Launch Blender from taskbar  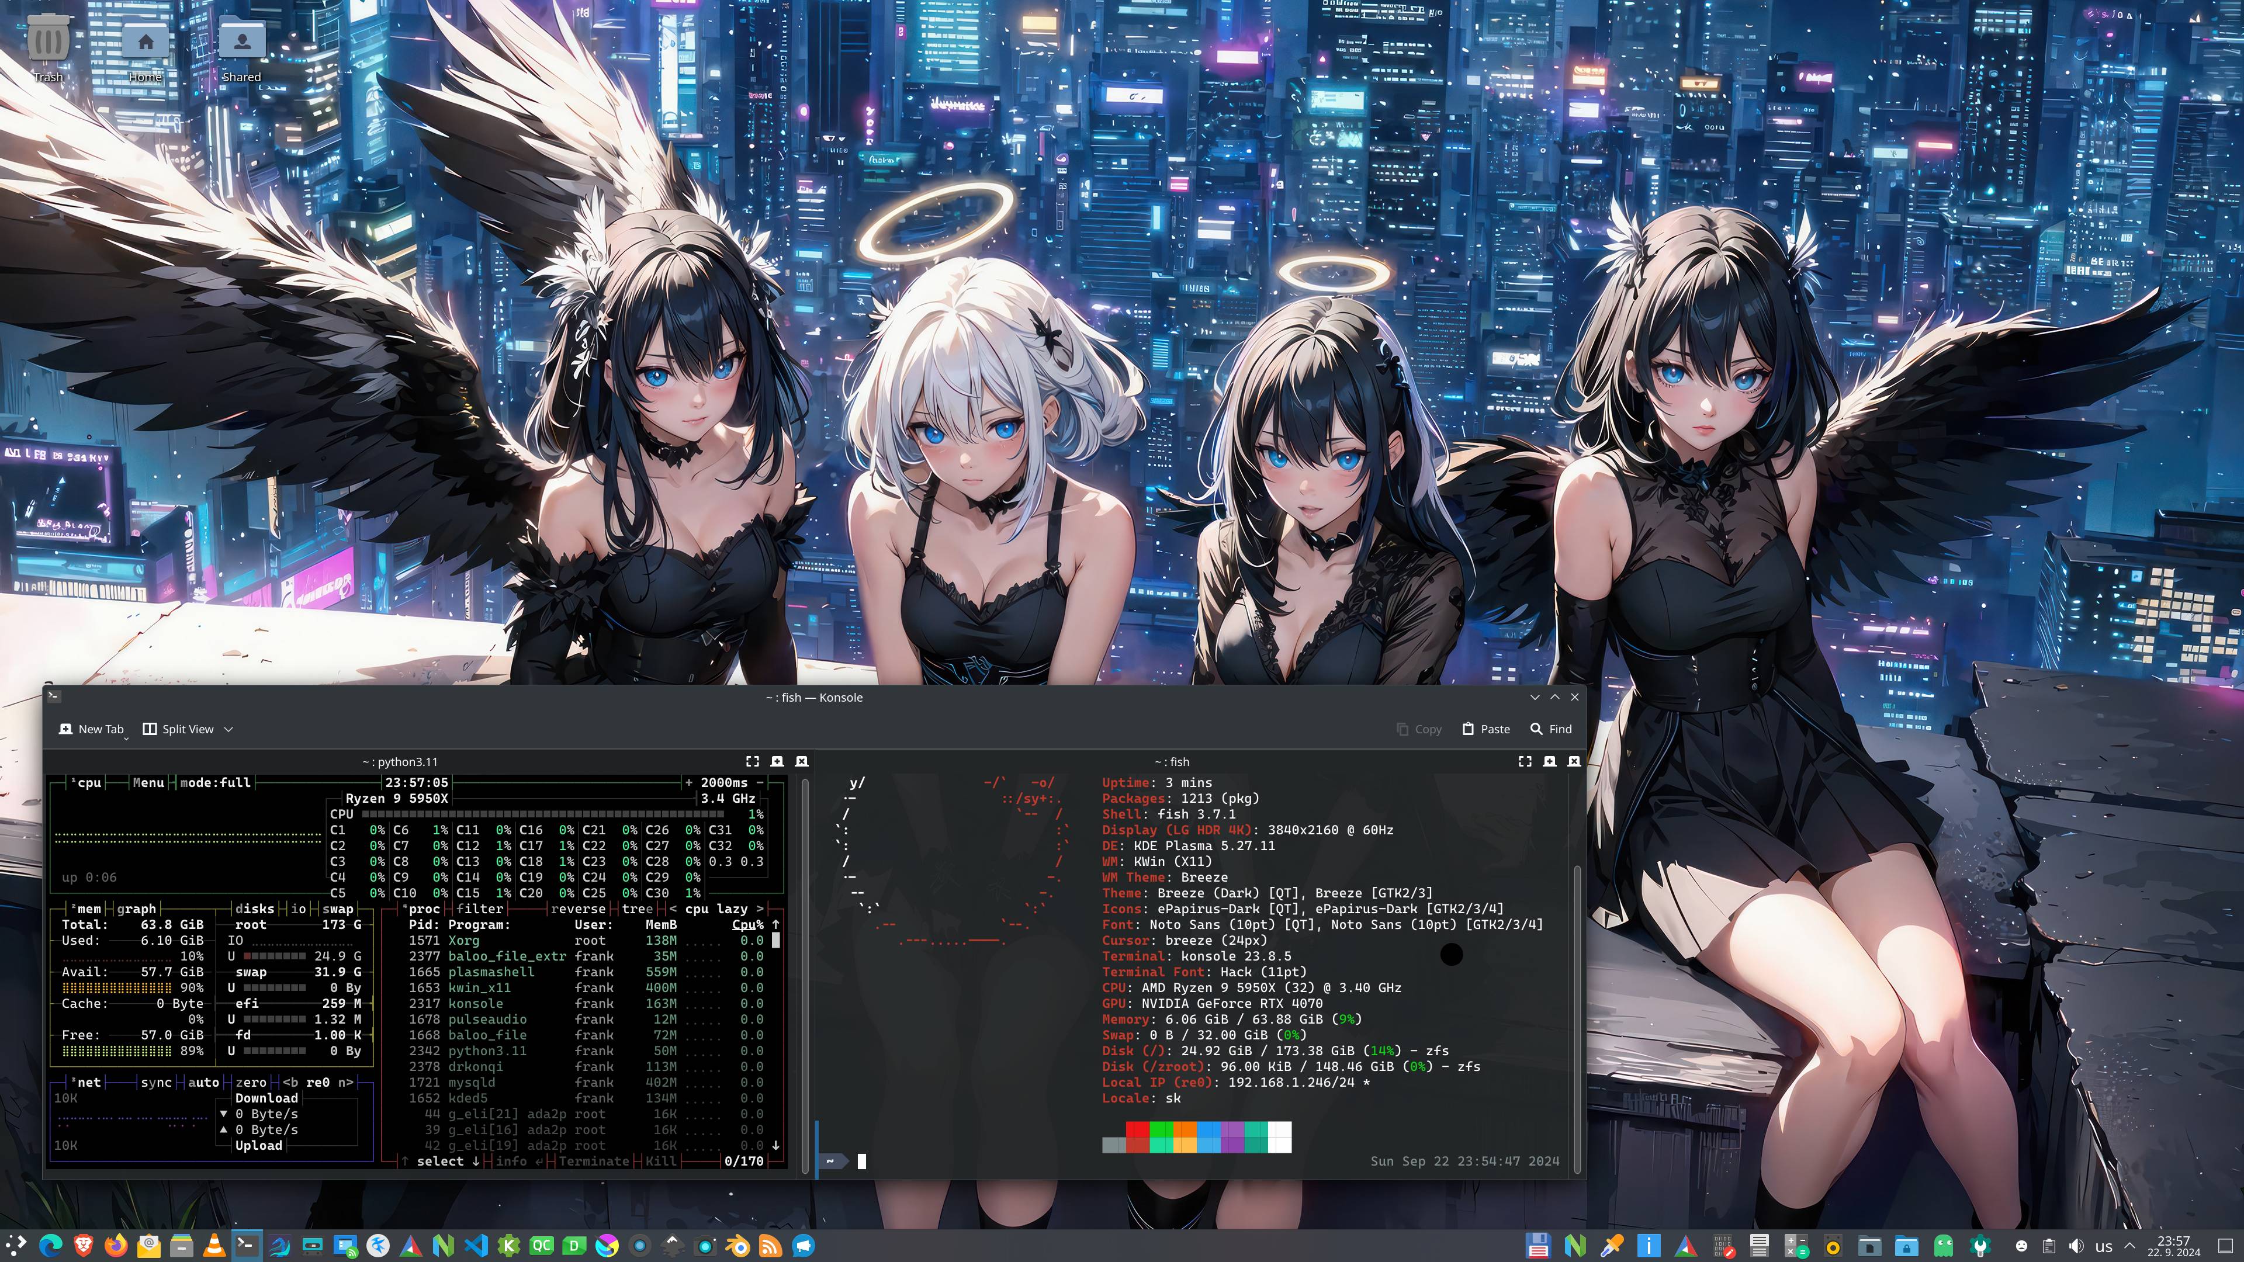[739, 1246]
